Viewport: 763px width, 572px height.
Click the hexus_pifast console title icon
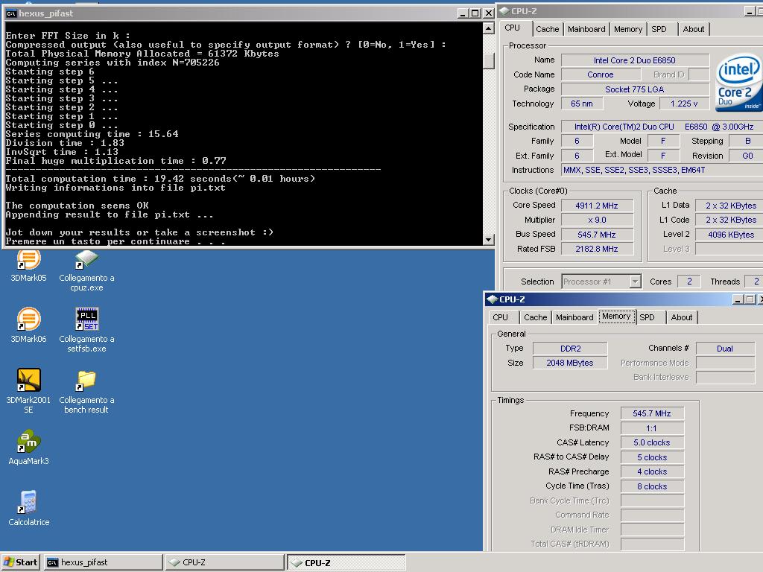pyautogui.click(x=11, y=13)
